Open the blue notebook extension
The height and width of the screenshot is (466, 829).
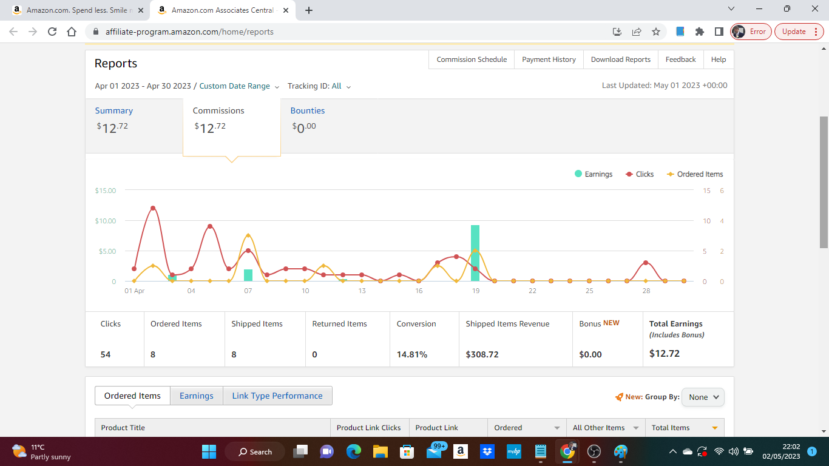pyautogui.click(x=680, y=32)
